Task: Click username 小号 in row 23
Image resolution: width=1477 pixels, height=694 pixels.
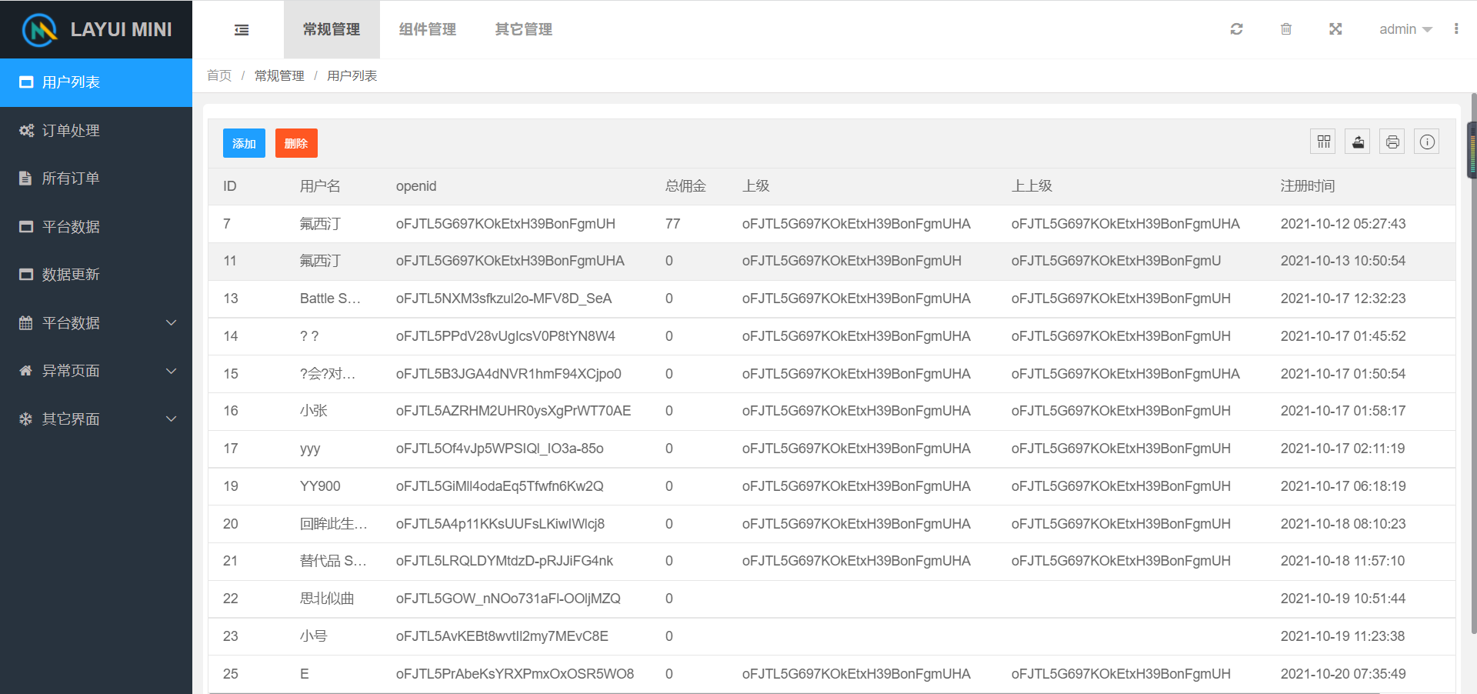Action: (314, 636)
